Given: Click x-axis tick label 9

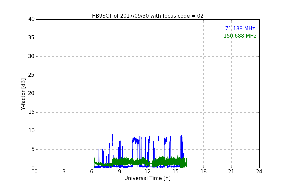Looking at the screenshot, I should coord(120,172).
